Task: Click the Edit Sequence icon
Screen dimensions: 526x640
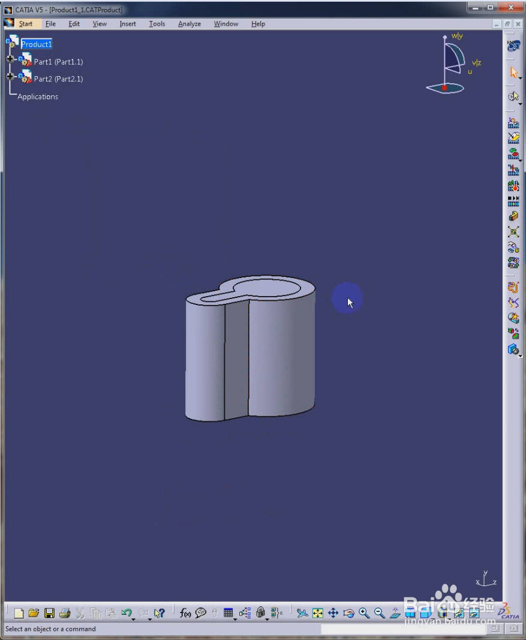Action: pos(513,170)
